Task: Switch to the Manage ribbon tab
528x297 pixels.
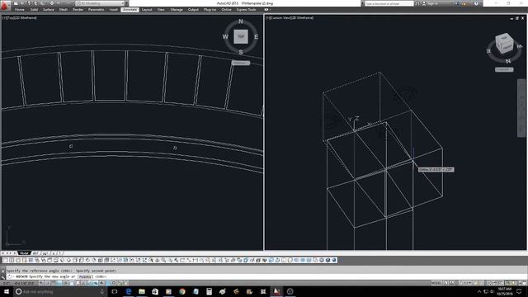Action: [177, 9]
